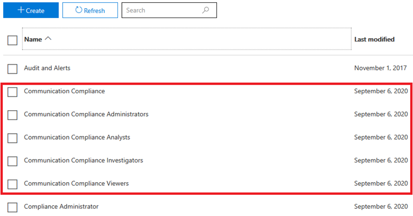Image resolution: width=413 pixels, height=216 pixels.
Task: Check the Communication Compliance Viewers checkbox
Action: (13, 184)
